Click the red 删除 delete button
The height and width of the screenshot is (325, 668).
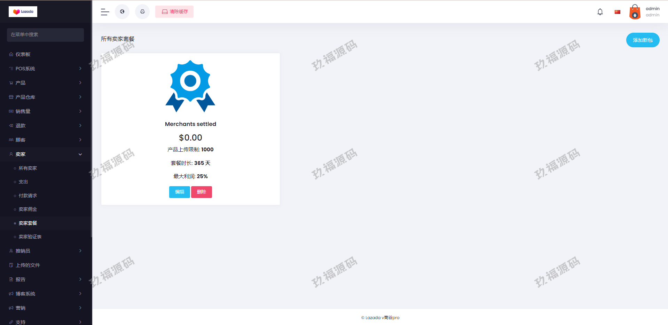click(202, 192)
